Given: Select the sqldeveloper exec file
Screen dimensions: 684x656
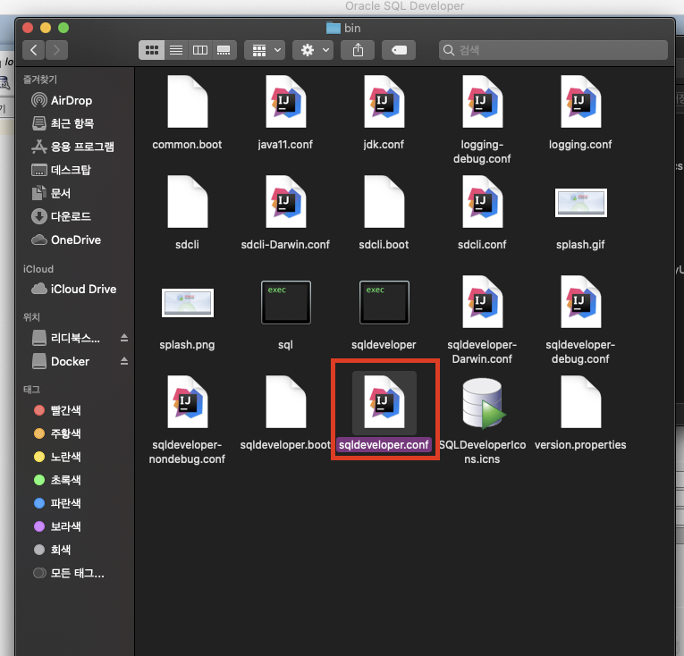Looking at the screenshot, I should [x=384, y=302].
